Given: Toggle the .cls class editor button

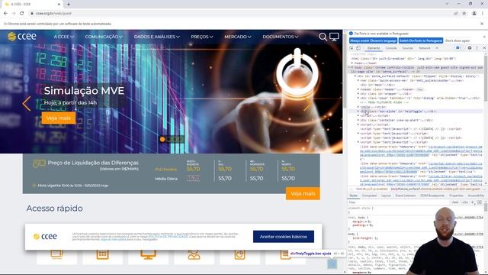Looking at the screenshot, I should [x=465, y=202].
